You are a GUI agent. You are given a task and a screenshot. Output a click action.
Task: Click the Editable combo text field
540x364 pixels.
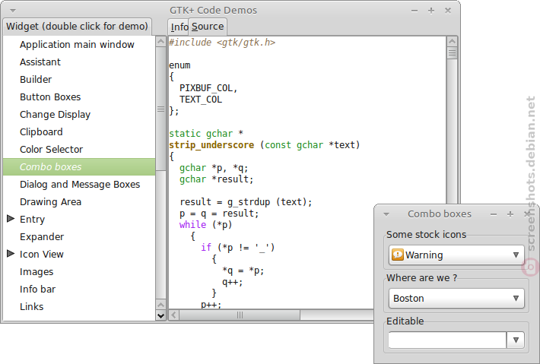447,340
